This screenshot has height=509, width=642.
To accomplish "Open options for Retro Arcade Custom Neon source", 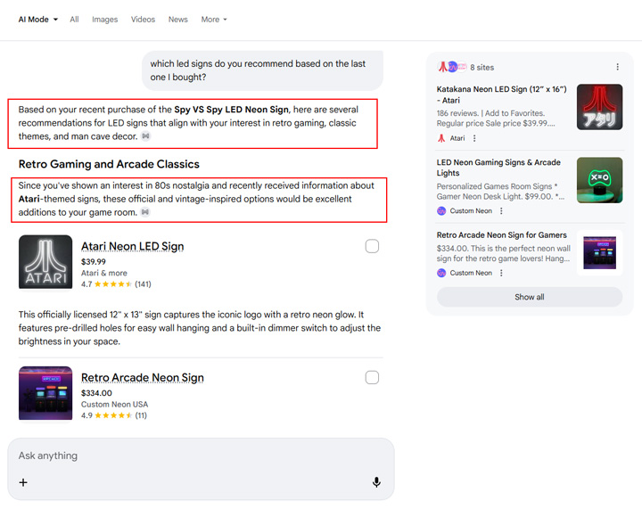I will click(x=502, y=273).
